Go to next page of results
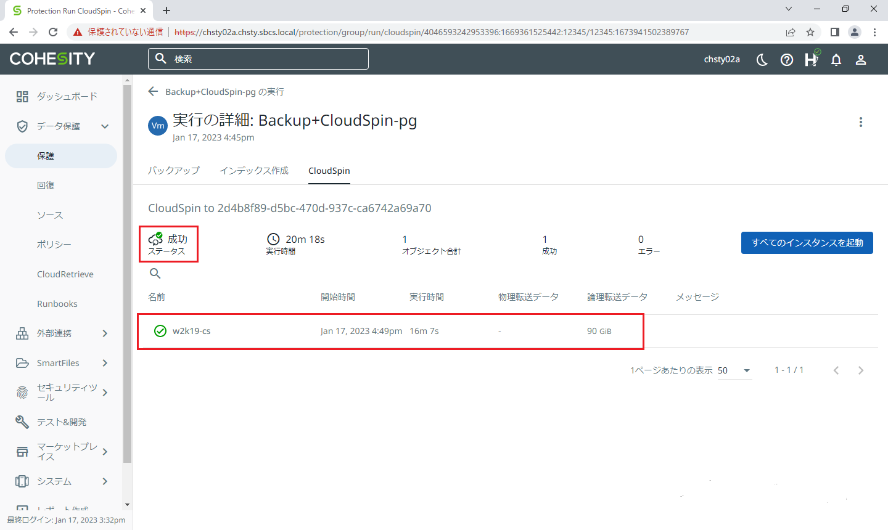This screenshot has height=530, width=888. pyautogui.click(x=861, y=370)
